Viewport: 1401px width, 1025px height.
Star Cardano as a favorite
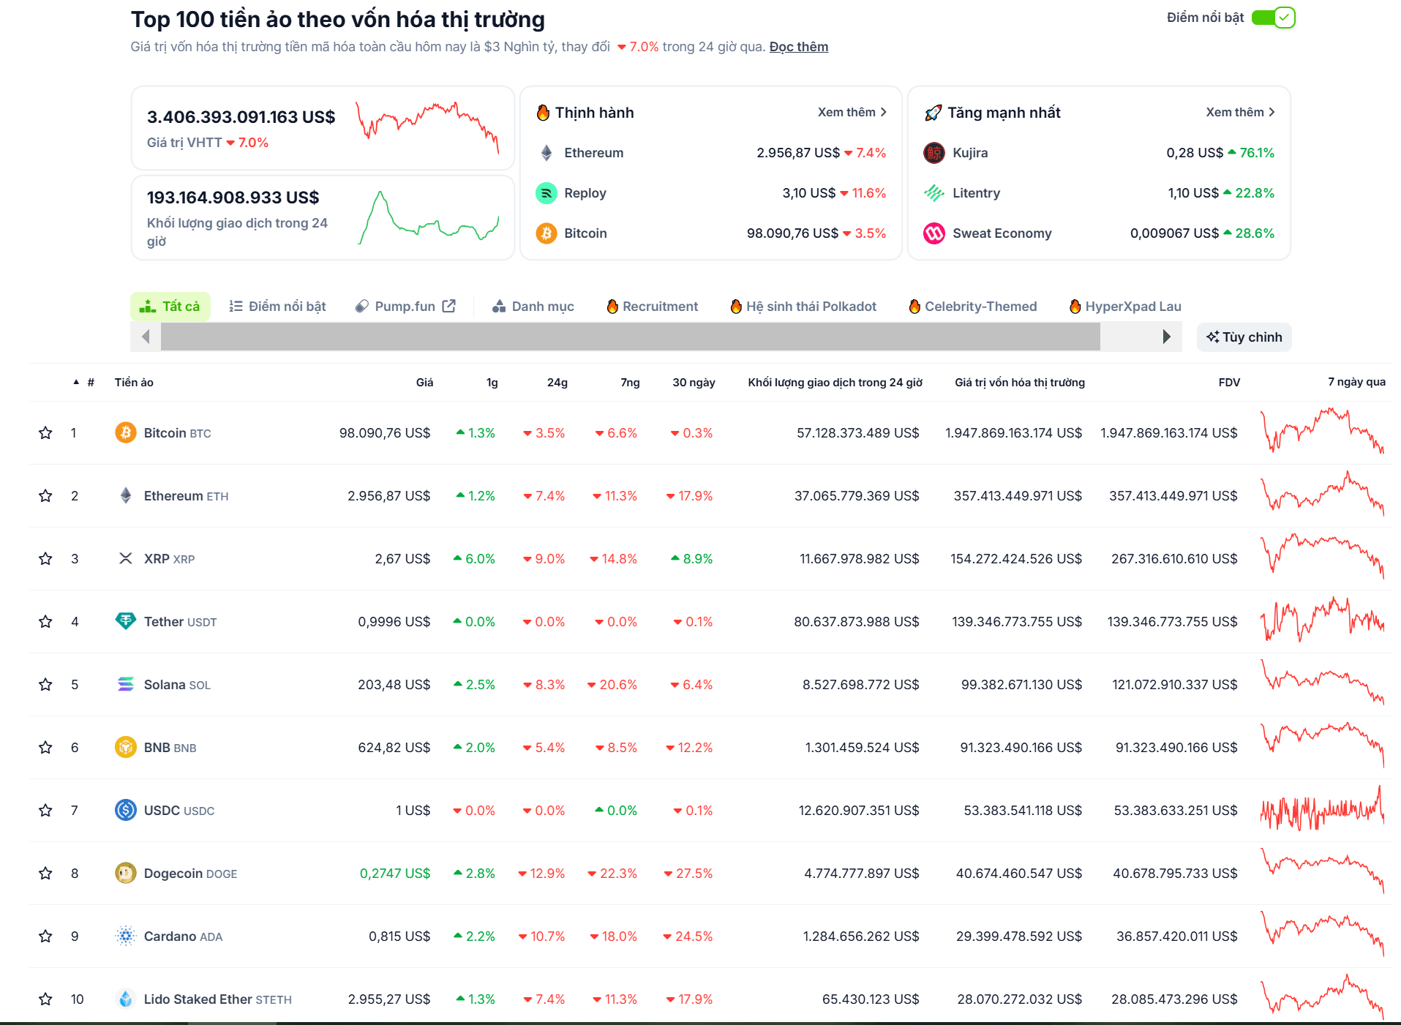[x=45, y=936]
